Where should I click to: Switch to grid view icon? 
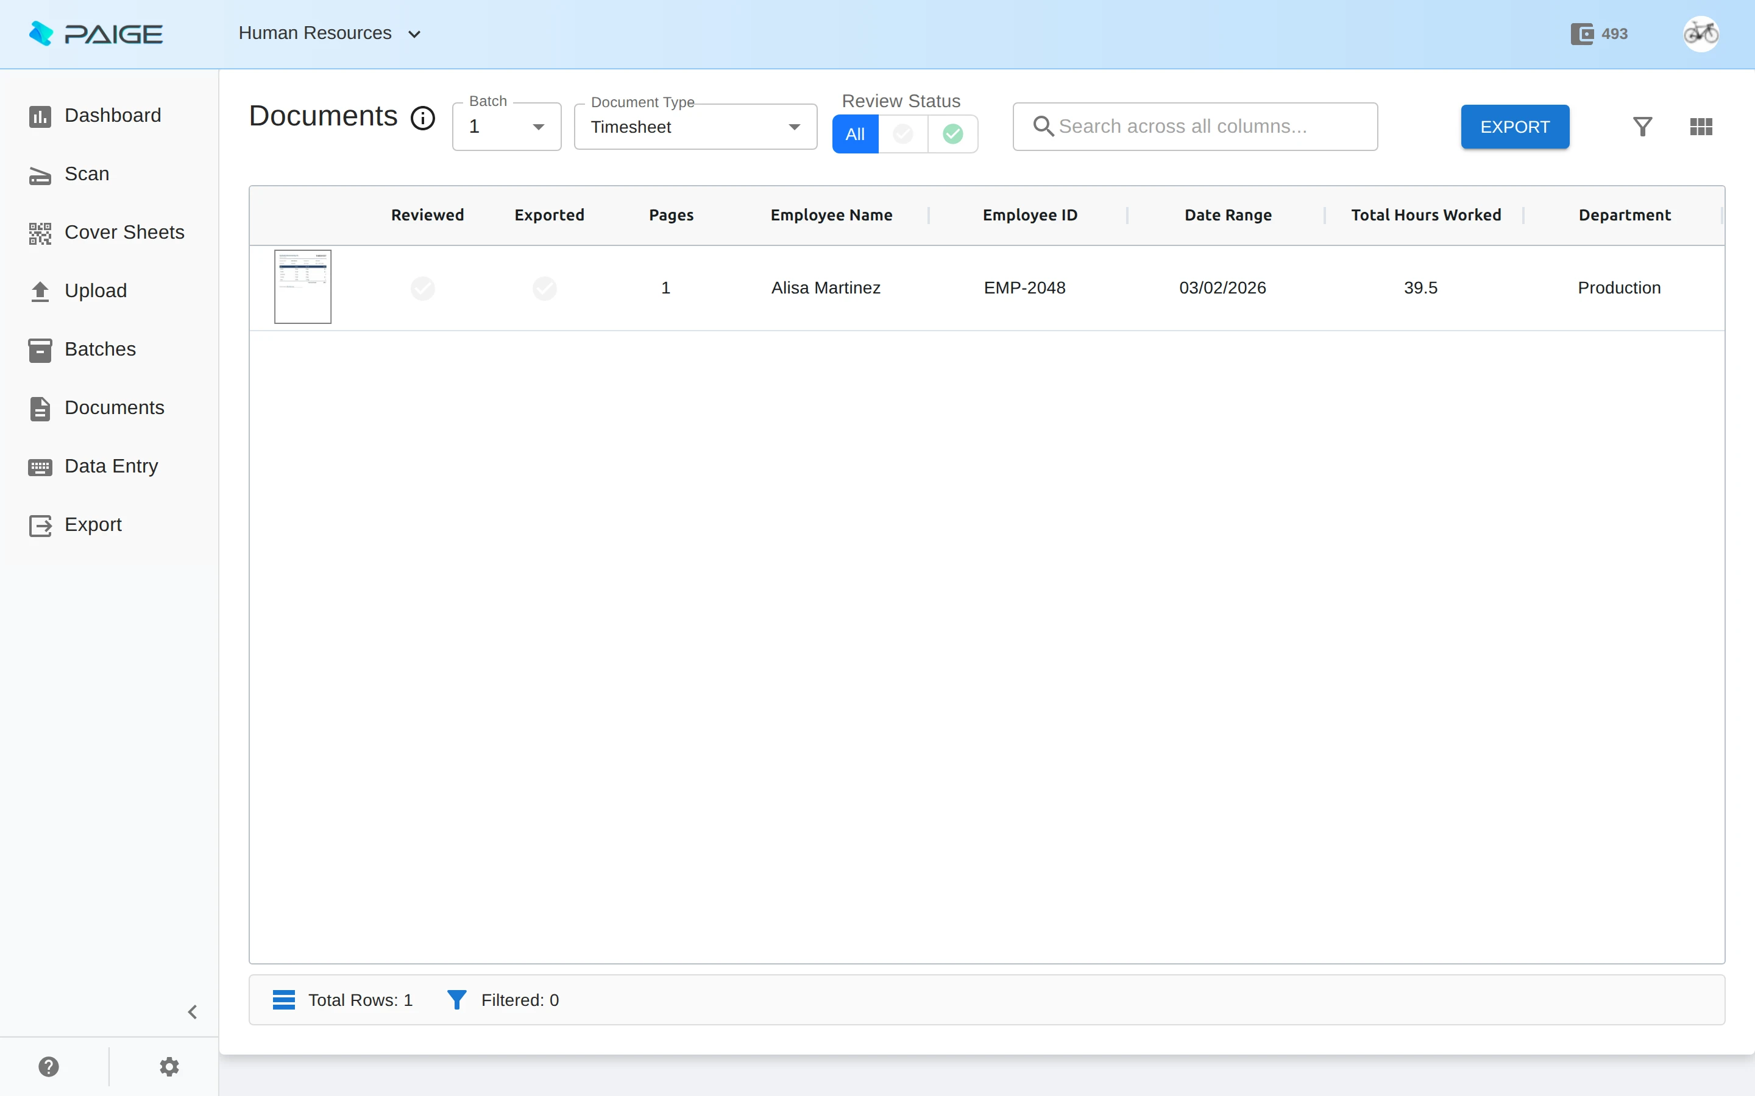(1701, 127)
